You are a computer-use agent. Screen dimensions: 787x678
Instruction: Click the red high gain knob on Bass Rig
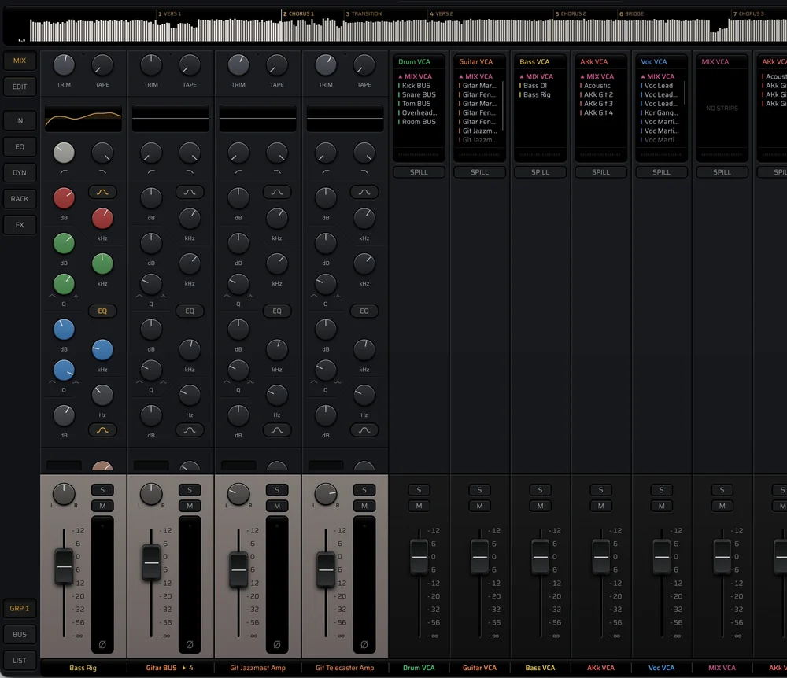tap(64, 198)
